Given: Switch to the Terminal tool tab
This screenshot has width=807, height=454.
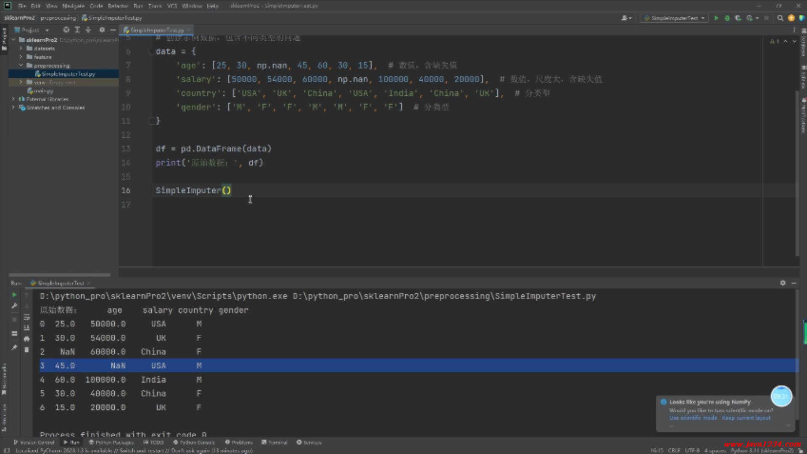Looking at the screenshot, I should pyautogui.click(x=274, y=442).
